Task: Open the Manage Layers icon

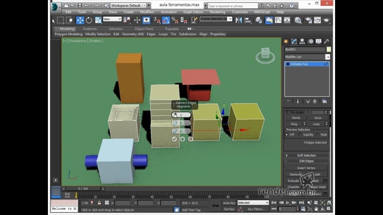Action: [259, 20]
